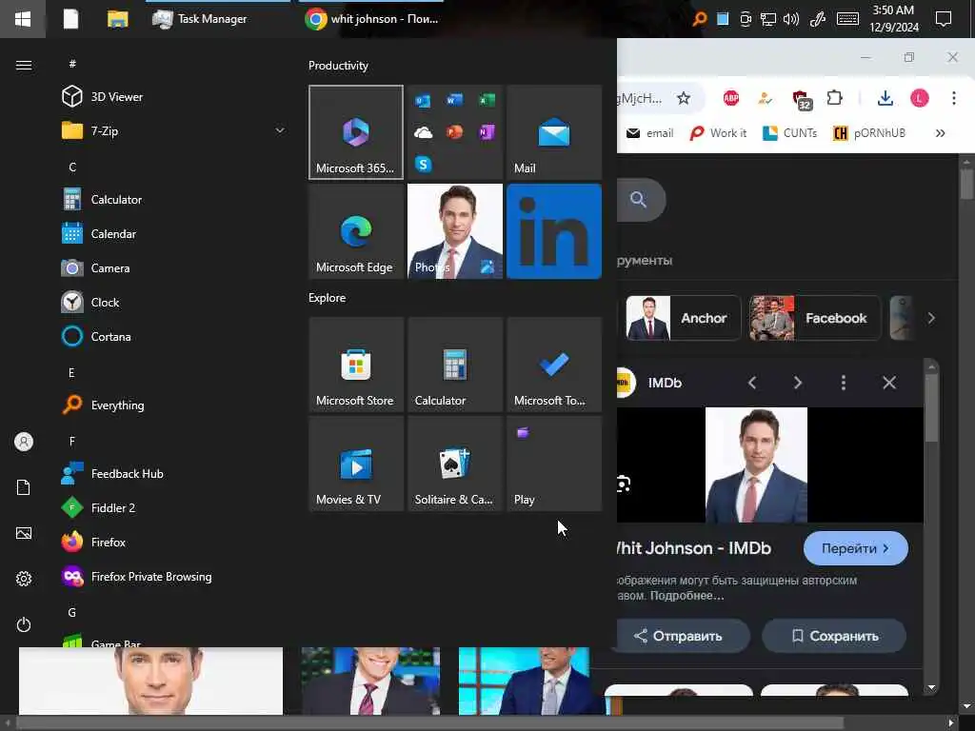
Task: Open File Explorer from taskbar
Action: 117,19
